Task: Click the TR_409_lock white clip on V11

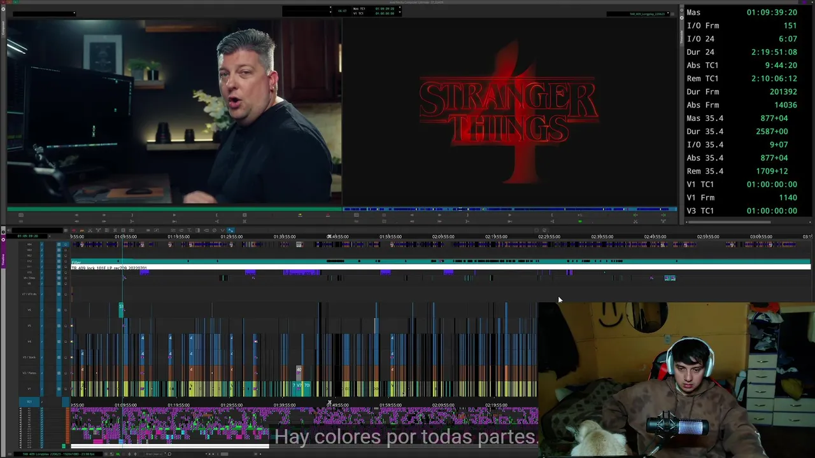Action: 441,268
